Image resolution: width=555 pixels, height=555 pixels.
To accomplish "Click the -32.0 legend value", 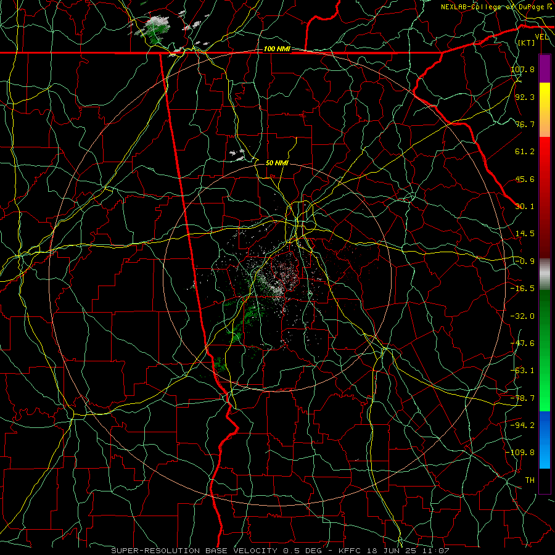I will (522, 316).
